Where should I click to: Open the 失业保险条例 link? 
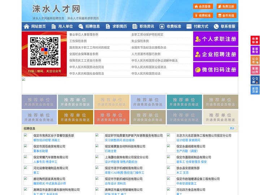140,41
